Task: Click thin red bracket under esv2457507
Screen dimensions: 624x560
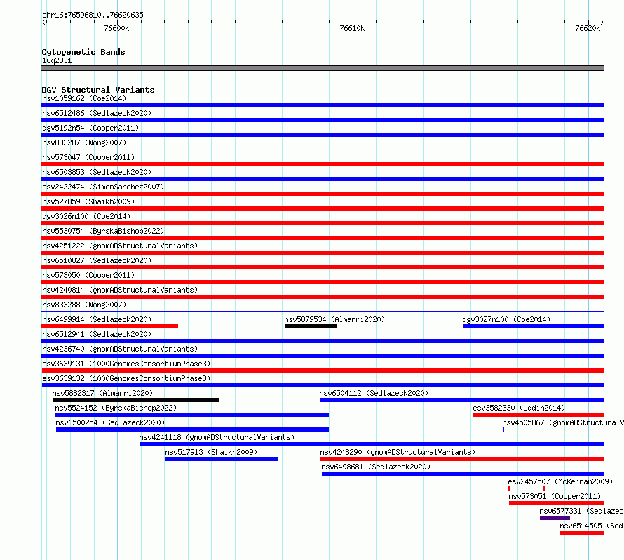Action: tap(527, 488)
